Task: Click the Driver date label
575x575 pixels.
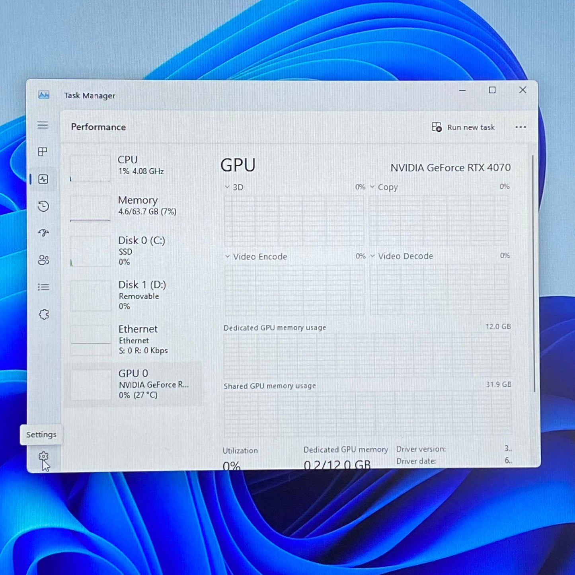Action: pyautogui.click(x=416, y=461)
